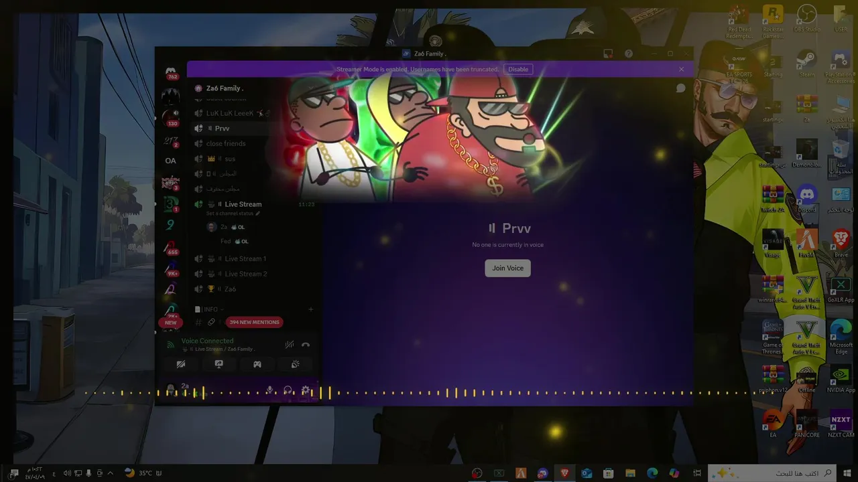858x482 pixels.
Task: Open Discord direct messages home icon
Action: pos(171,71)
